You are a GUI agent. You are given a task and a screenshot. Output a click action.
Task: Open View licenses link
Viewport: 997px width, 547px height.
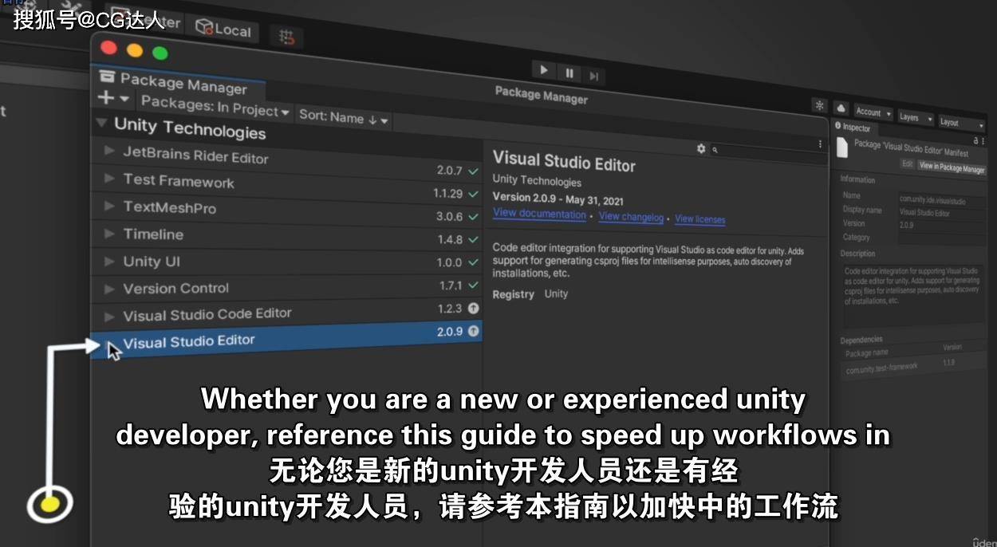(700, 219)
